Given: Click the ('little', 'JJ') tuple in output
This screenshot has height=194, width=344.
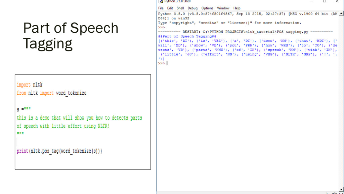Looking at the screenshot, I should (x=179, y=54).
